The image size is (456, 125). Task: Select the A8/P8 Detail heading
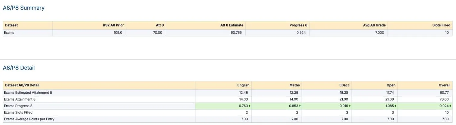coord(19,68)
